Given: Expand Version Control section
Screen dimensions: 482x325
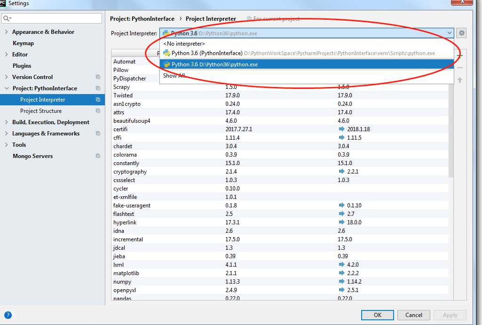Looking at the screenshot, I should coord(6,77).
